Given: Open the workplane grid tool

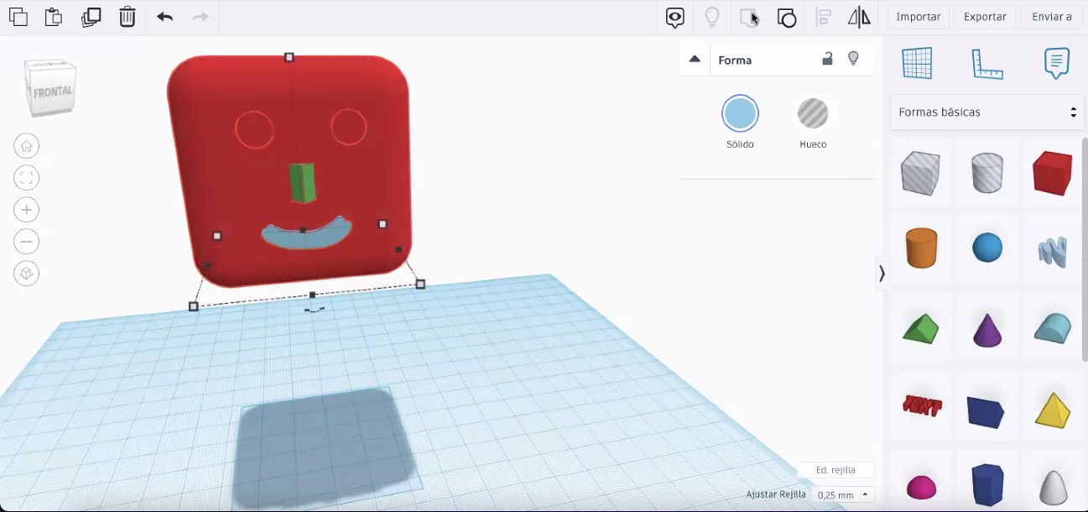Looking at the screenshot, I should point(917,63).
